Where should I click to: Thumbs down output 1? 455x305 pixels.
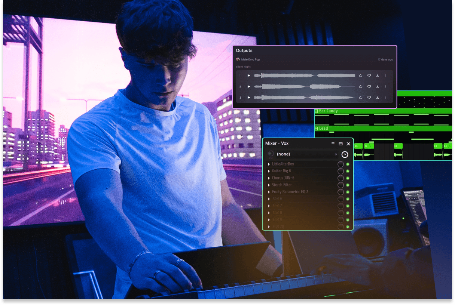[x=369, y=76]
